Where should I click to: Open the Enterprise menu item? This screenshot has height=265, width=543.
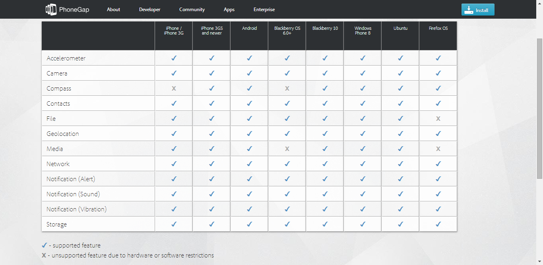(264, 10)
